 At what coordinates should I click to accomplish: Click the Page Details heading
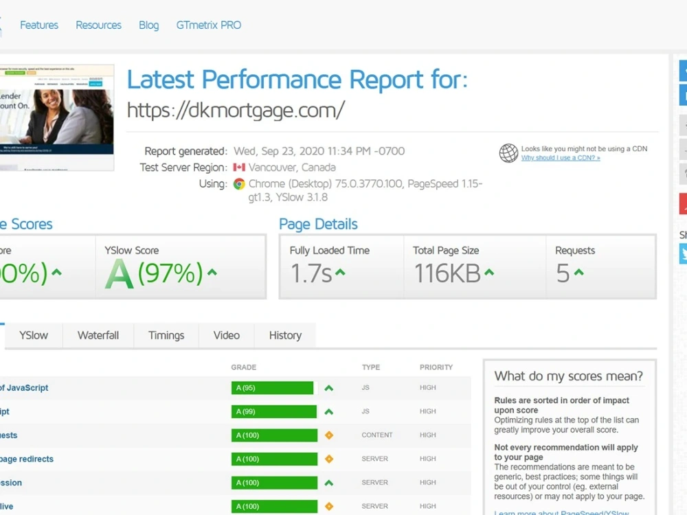(x=318, y=225)
